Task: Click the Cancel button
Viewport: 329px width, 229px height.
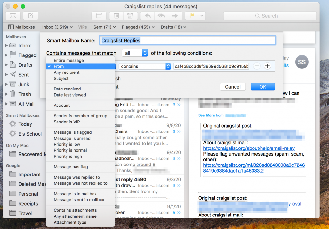Action: tap(233, 87)
